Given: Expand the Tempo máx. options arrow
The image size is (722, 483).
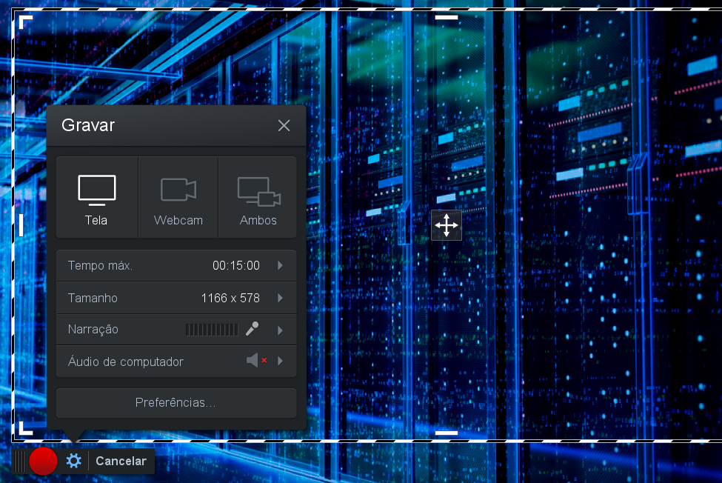Looking at the screenshot, I should pyautogui.click(x=281, y=265).
